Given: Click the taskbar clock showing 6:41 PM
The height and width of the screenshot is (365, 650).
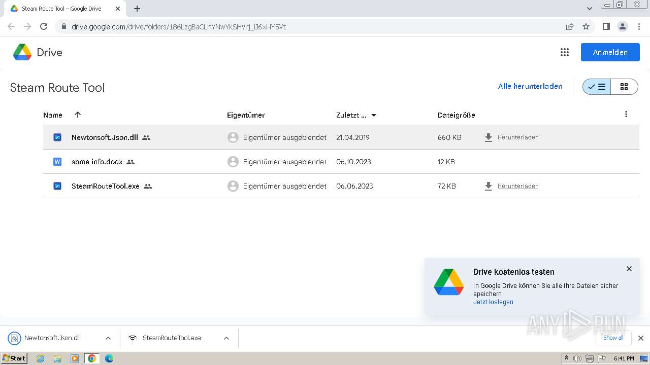Looking at the screenshot, I should pyautogui.click(x=624, y=358).
